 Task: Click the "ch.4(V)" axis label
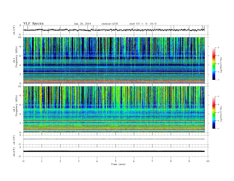click(14, 152)
